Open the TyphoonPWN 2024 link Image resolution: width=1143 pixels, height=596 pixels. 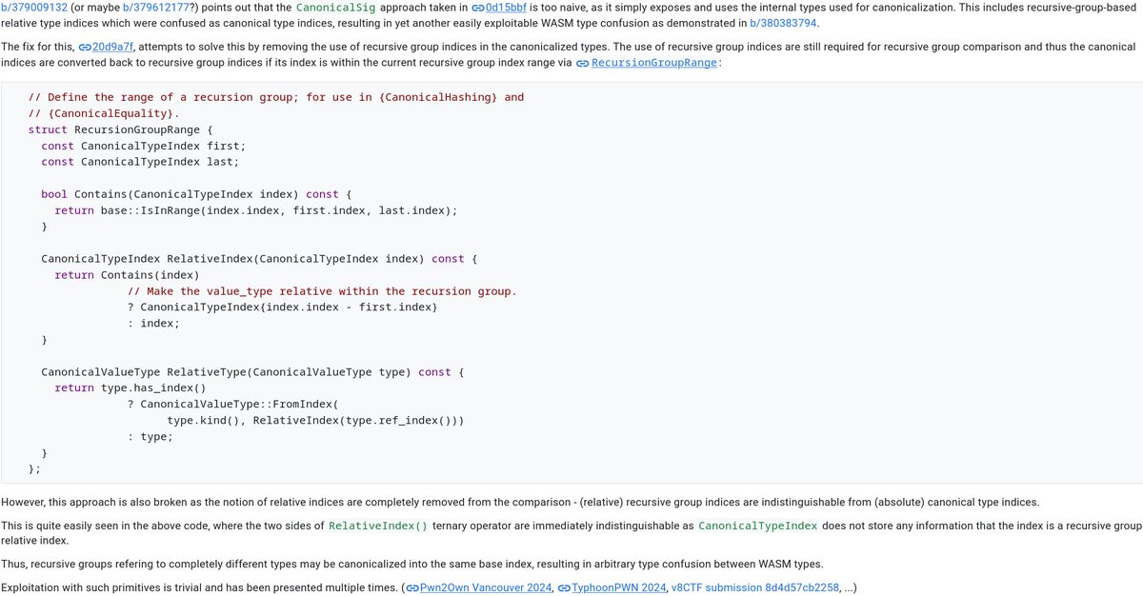tap(620, 587)
